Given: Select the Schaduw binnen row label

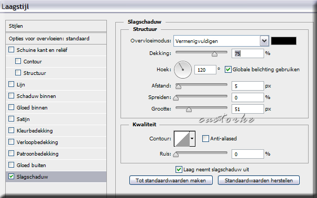Looking at the screenshot, I should (36, 96).
